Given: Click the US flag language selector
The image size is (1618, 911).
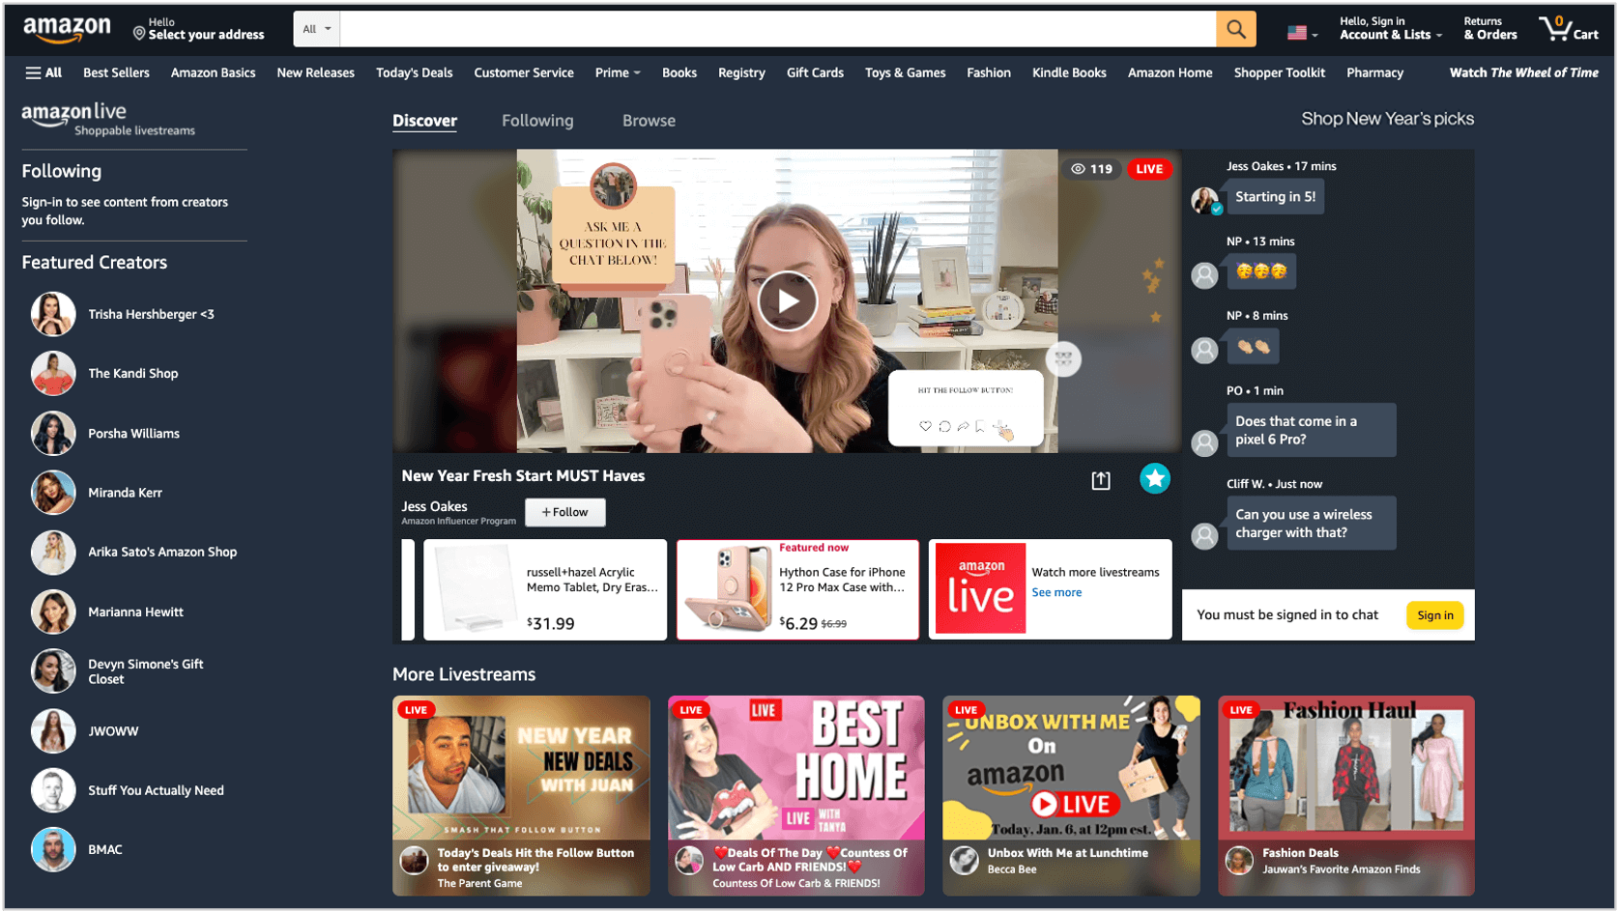Looking at the screenshot, I should click(1302, 33).
